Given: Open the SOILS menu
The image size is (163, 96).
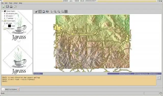Looking at the screenshot, I should [x=16, y=3].
